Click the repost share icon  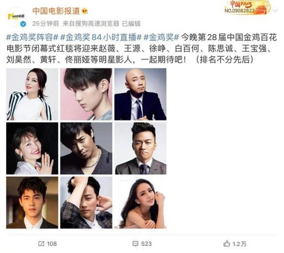point(41,244)
